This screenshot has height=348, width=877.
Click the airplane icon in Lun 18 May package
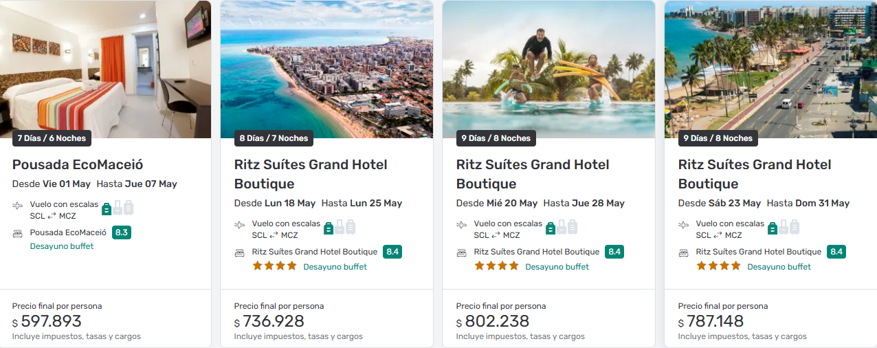[x=240, y=225]
